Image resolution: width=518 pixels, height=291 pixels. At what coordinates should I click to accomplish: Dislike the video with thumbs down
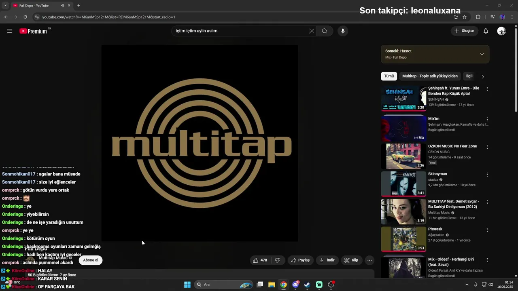(x=278, y=260)
